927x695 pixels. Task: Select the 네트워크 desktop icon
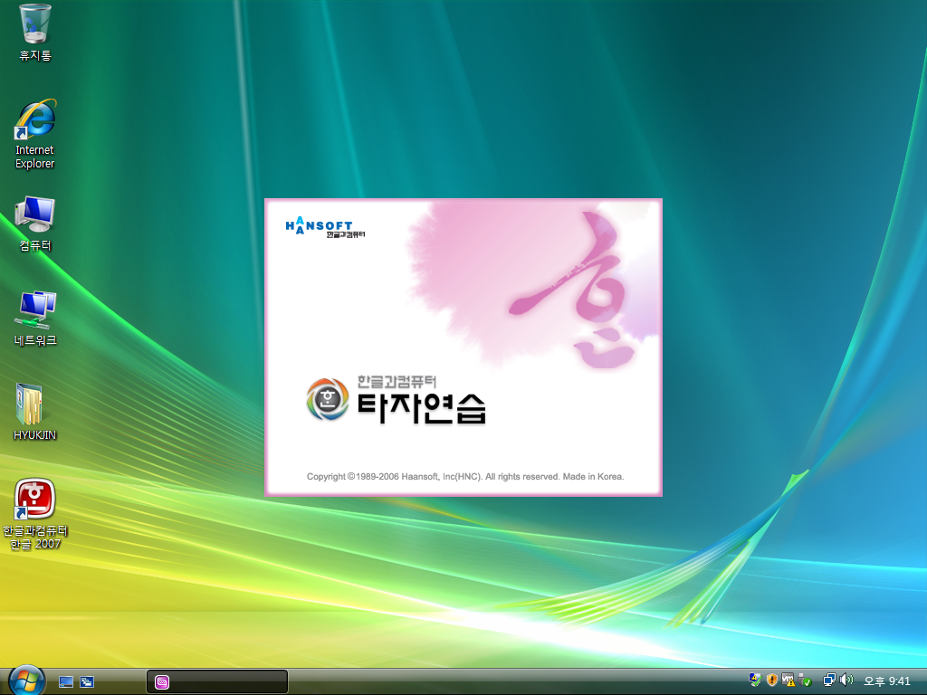[35, 319]
